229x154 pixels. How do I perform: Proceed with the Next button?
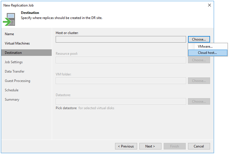[x=150, y=146]
